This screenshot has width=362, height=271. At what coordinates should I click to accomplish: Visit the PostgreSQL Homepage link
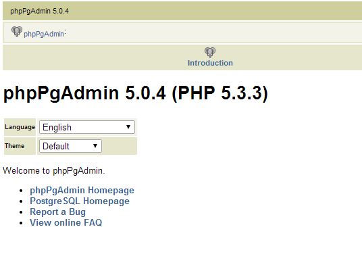80,201
